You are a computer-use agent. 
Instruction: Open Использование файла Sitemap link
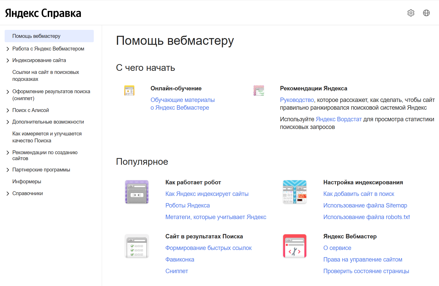[365, 205]
